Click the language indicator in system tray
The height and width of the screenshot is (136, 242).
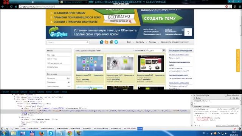coord(204,133)
